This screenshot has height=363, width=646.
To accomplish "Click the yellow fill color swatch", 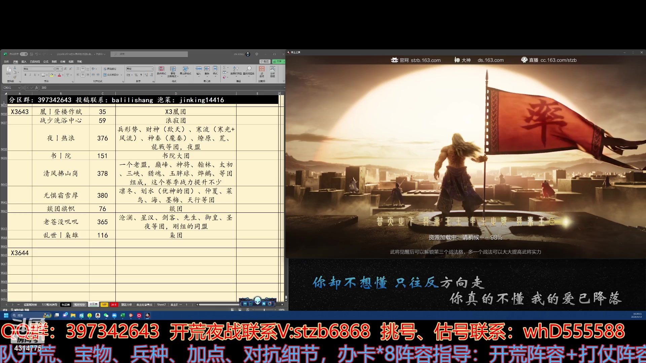I will click(x=51, y=75).
